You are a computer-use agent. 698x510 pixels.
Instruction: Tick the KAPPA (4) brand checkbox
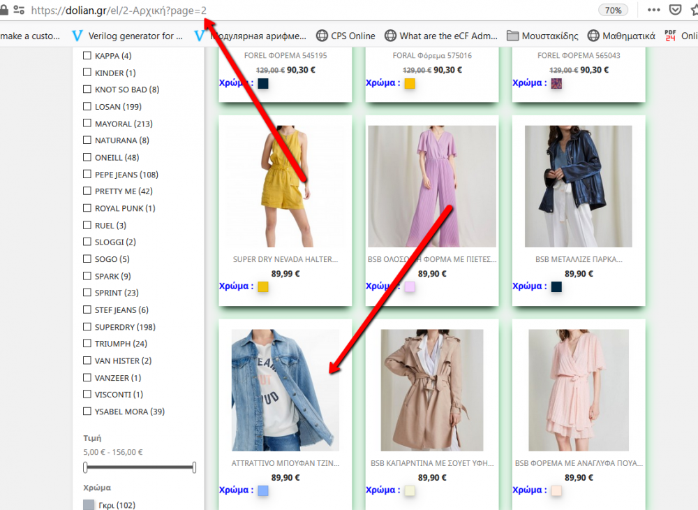[87, 56]
